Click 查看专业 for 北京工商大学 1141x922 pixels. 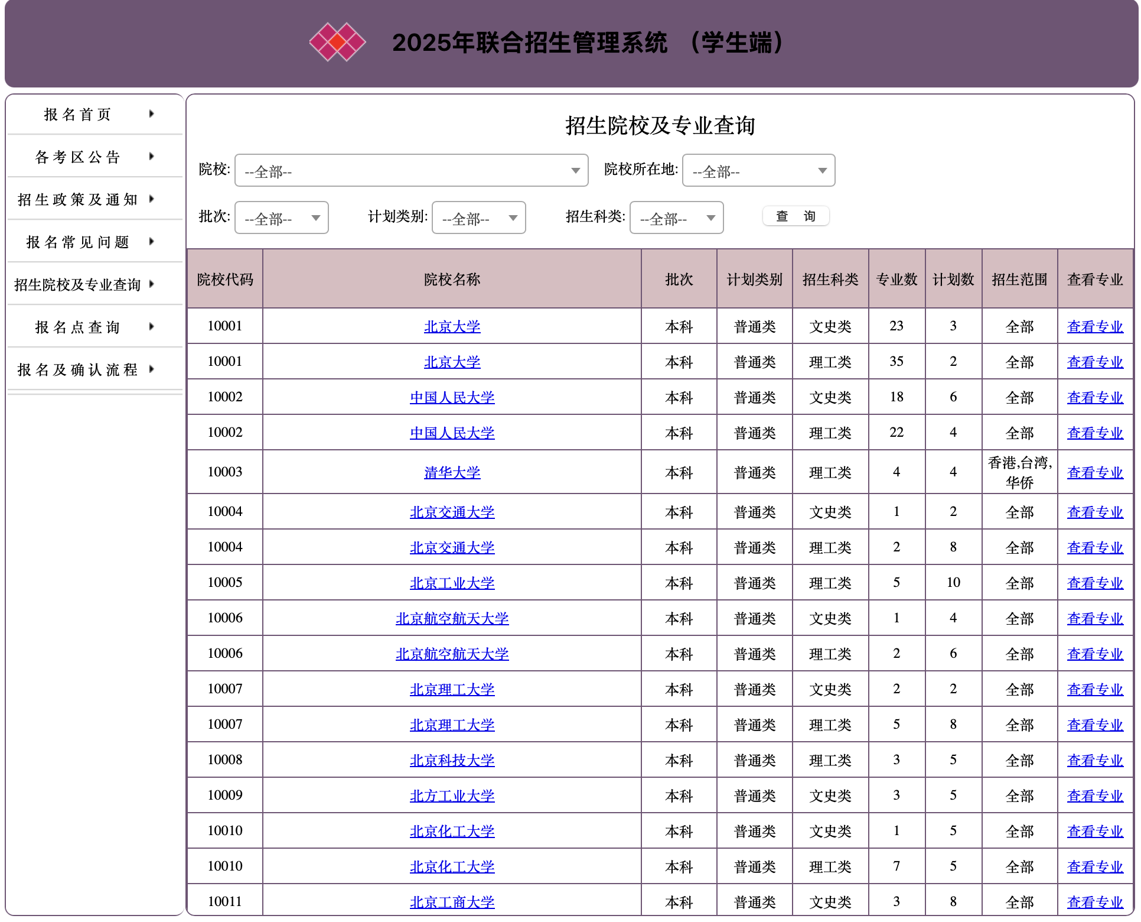click(1096, 902)
